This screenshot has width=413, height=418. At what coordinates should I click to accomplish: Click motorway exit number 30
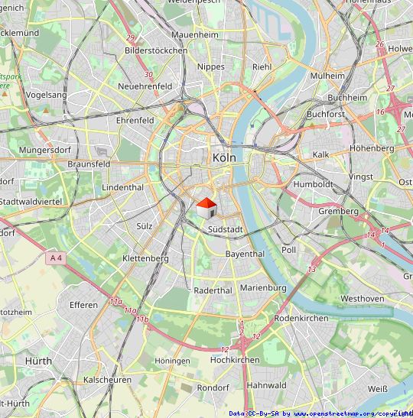click(x=148, y=74)
